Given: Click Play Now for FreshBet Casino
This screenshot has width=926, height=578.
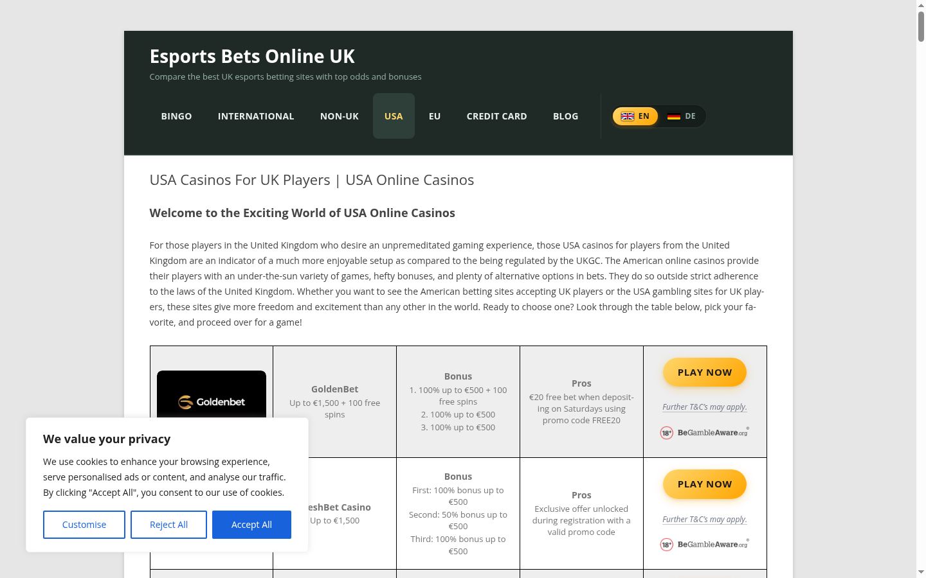Looking at the screenshot, I should 705,484.
